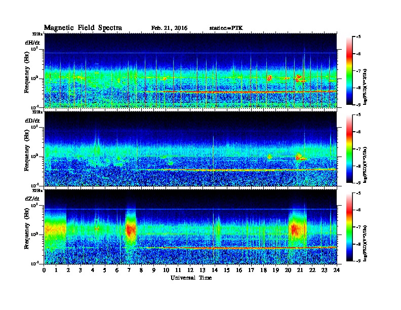Click the dH/dt panel color scale bar
This screenshot has height=310, width=401.
click(x=349, y=70)
